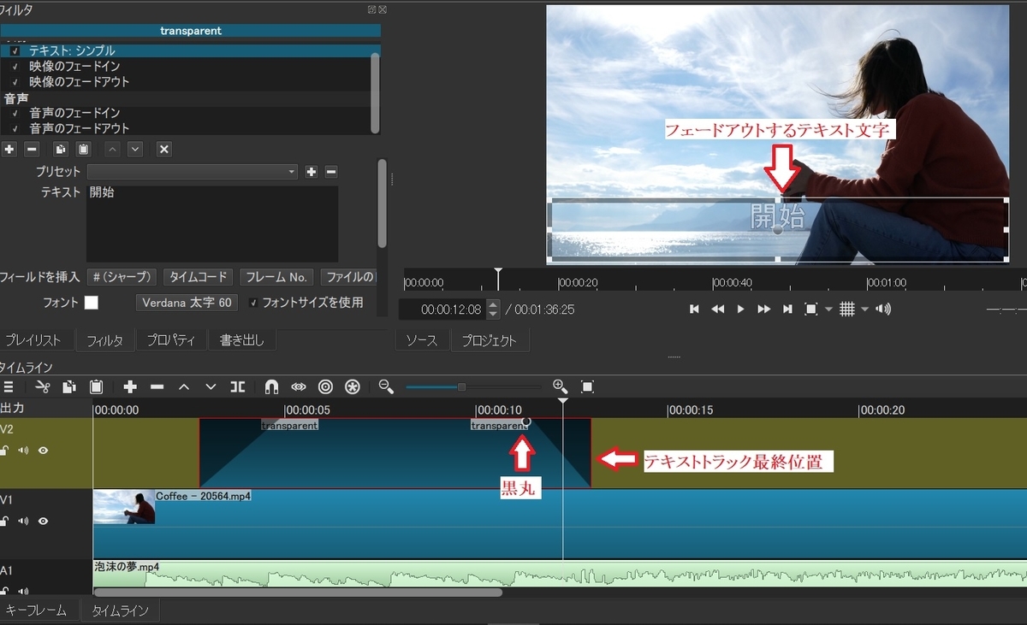Remove selected filter with the minus button below the filter list
Image resolution: width=1027 pixels, height=625 pixels.
click(32, 149)
